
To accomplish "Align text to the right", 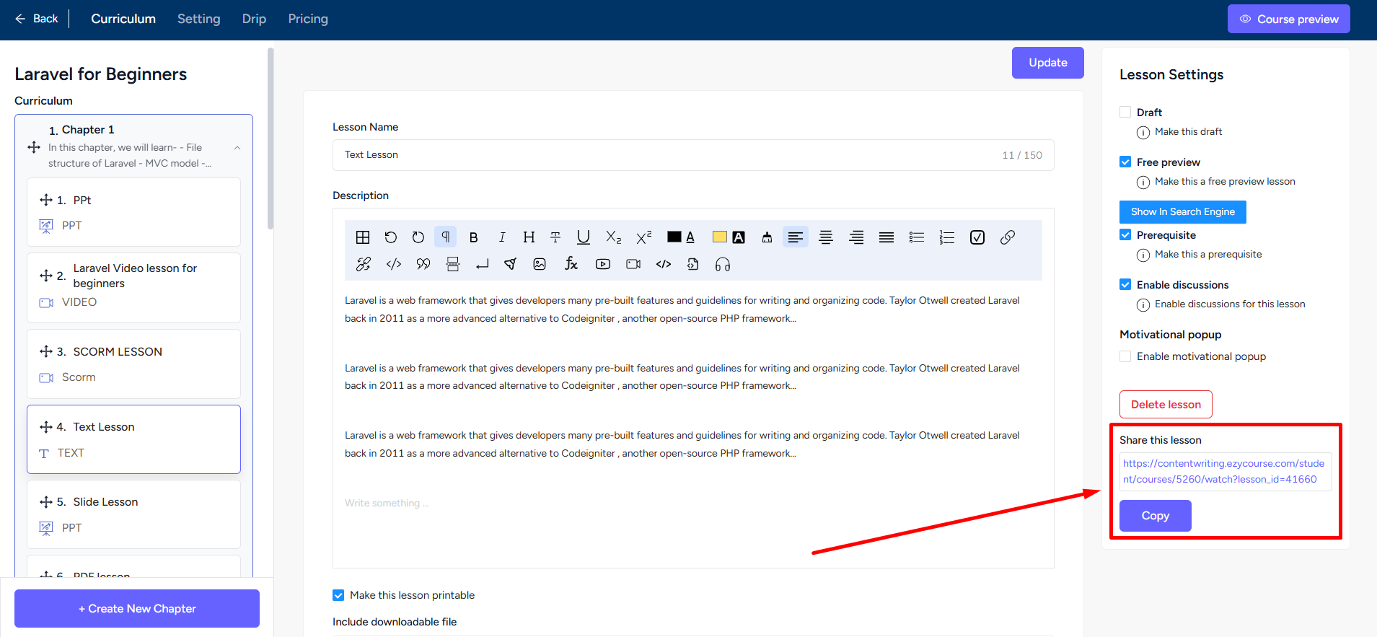I will (856, 237).
